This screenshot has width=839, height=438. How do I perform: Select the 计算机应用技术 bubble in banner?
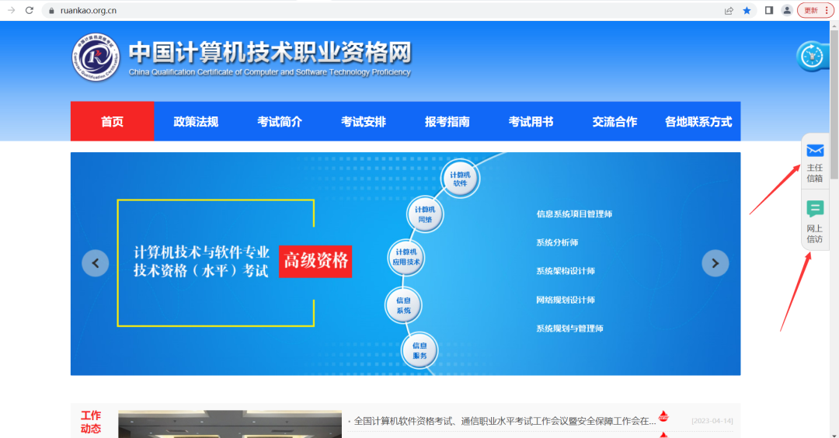click(x=406, y=257)
